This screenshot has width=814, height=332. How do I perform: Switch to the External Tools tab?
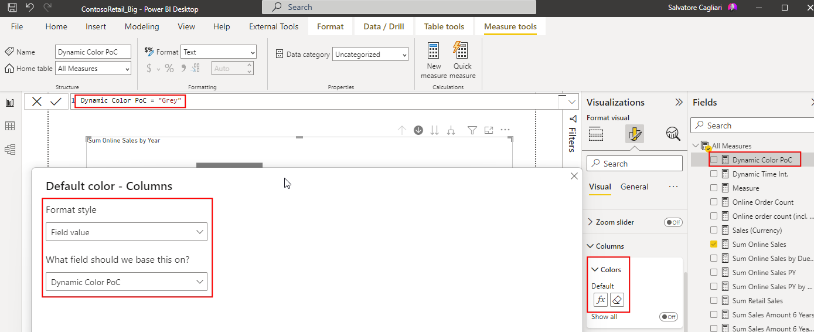click(x=274, y=26)
